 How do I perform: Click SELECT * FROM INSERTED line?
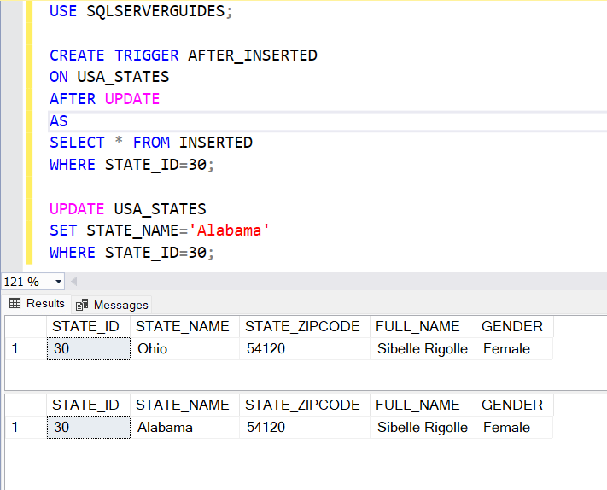pos(151,143)
